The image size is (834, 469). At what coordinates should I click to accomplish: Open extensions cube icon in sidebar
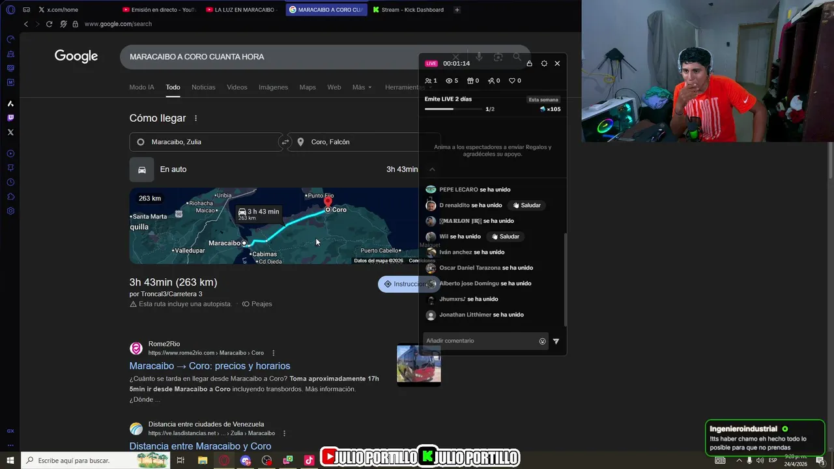pos(10,197)
